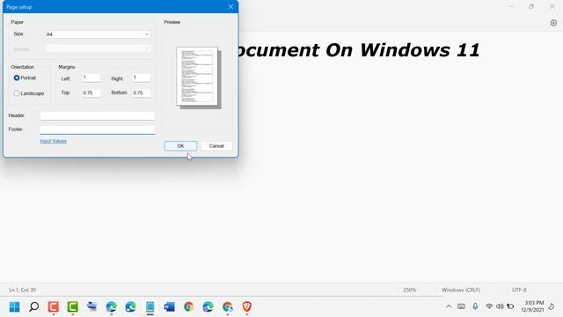
Task: Cancel the Page setup dialog
Action: [x=216, y=146]
